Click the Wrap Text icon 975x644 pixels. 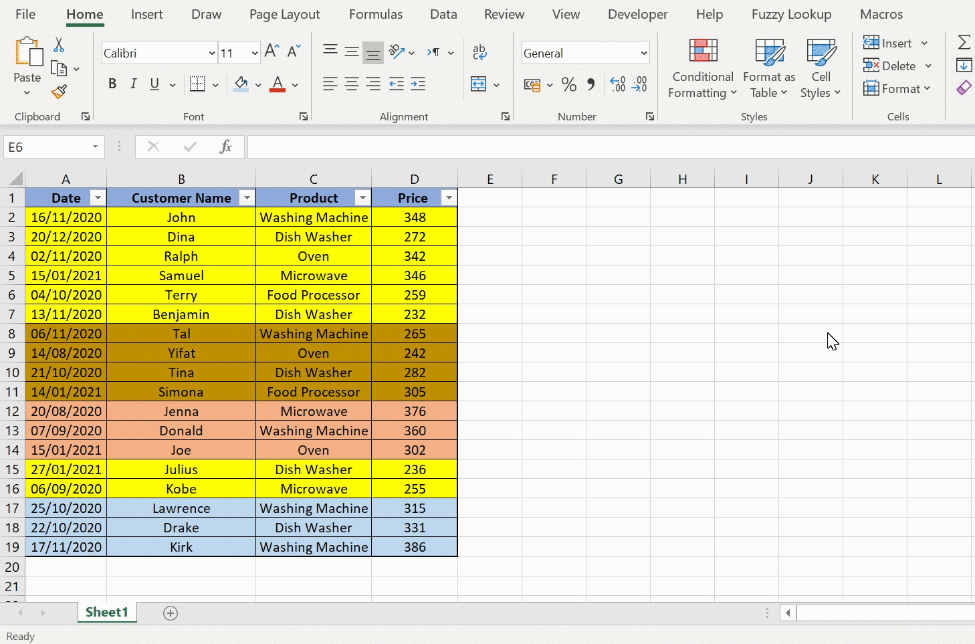pyautogui.click(x=479, y=52)
